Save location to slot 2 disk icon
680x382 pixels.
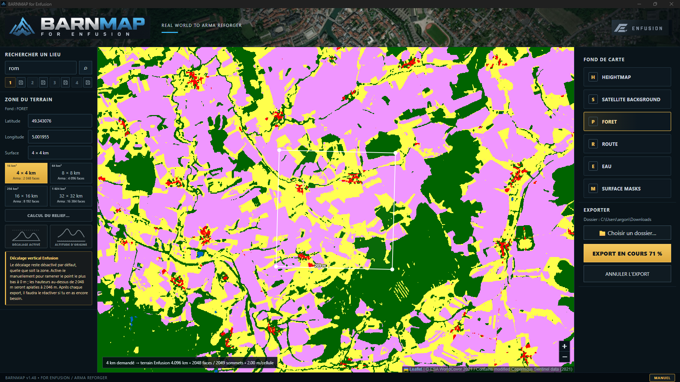pos(43,82)
